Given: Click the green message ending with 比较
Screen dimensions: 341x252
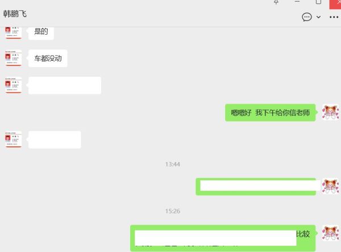Looking at the screenshot, I should (223, 238).
